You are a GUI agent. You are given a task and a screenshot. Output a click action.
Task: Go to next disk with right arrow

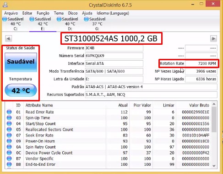coord(213,38)
